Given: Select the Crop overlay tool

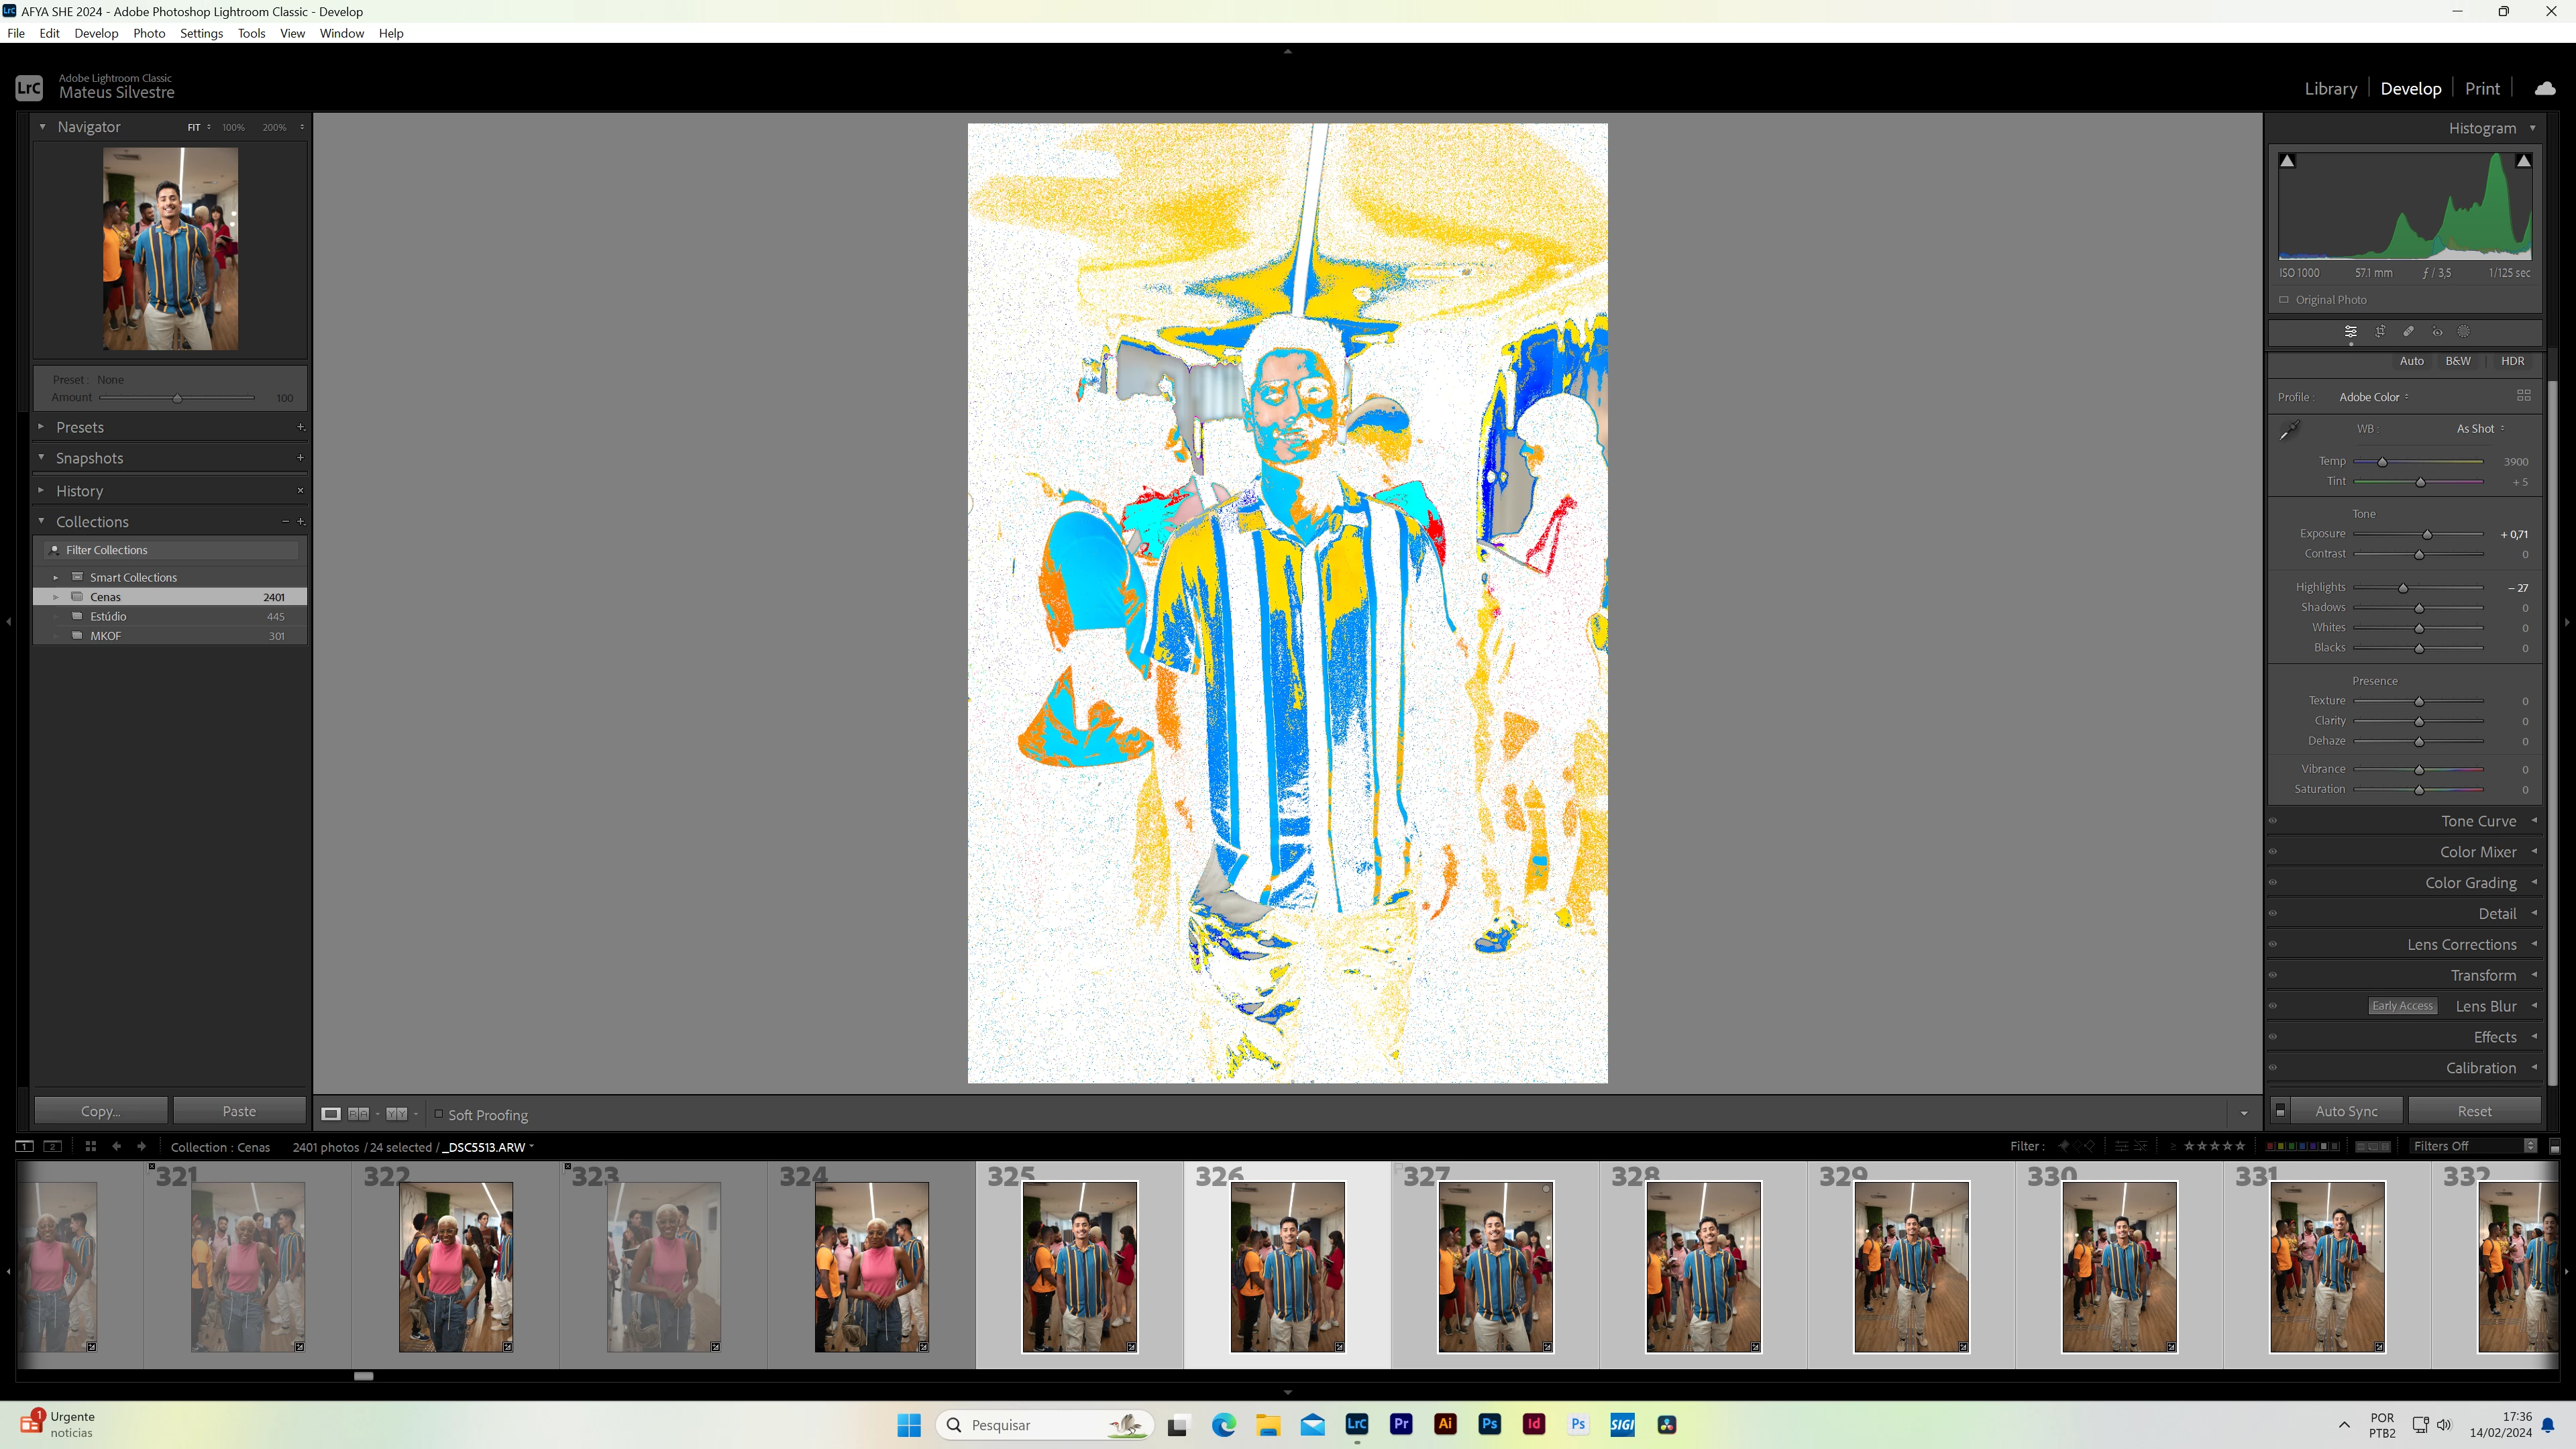Looking at the screenshot, I should pyautogui.click(x=2380, y=331).
